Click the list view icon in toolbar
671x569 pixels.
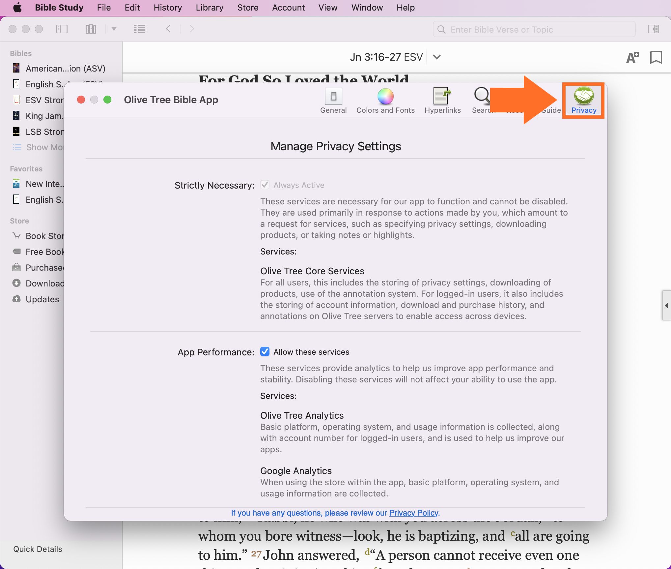[140, 29]
